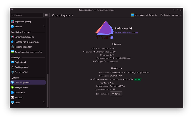The image size is (193, 119).
Task: Click the Meer systeeminformatie icon
Action: tap(133, 15)
